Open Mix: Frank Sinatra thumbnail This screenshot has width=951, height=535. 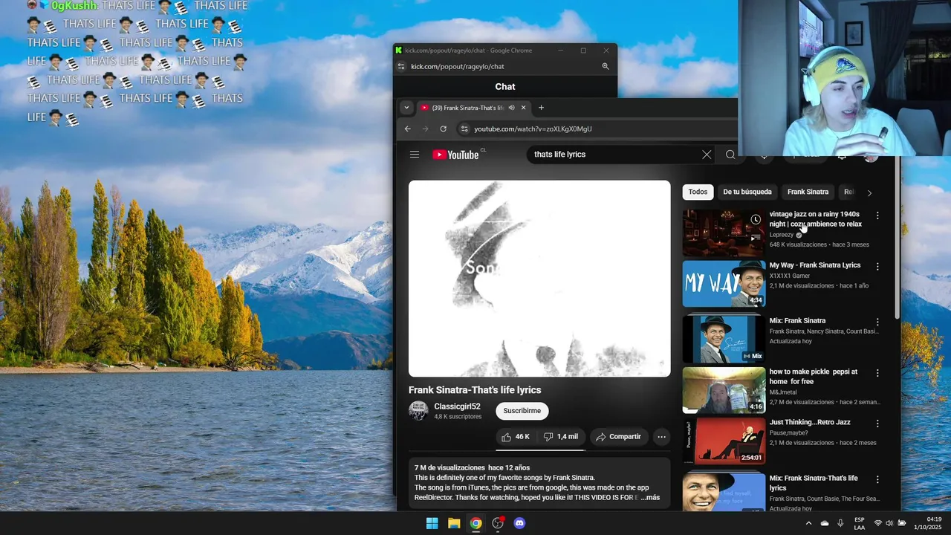[x=724, y=339]
